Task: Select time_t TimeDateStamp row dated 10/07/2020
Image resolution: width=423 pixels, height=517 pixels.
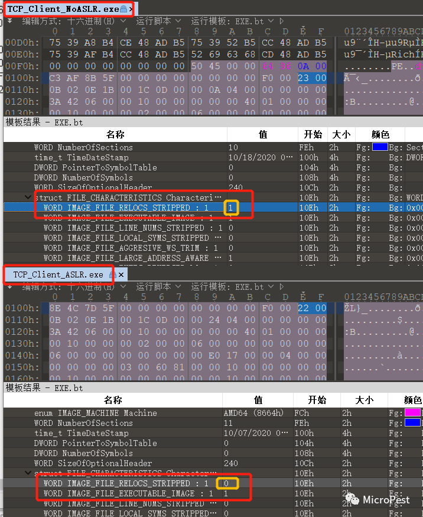Action: pyautogui.click(x=213, y=433)
